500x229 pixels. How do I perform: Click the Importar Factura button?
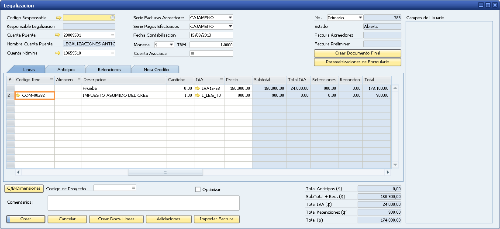click(217, 219)
